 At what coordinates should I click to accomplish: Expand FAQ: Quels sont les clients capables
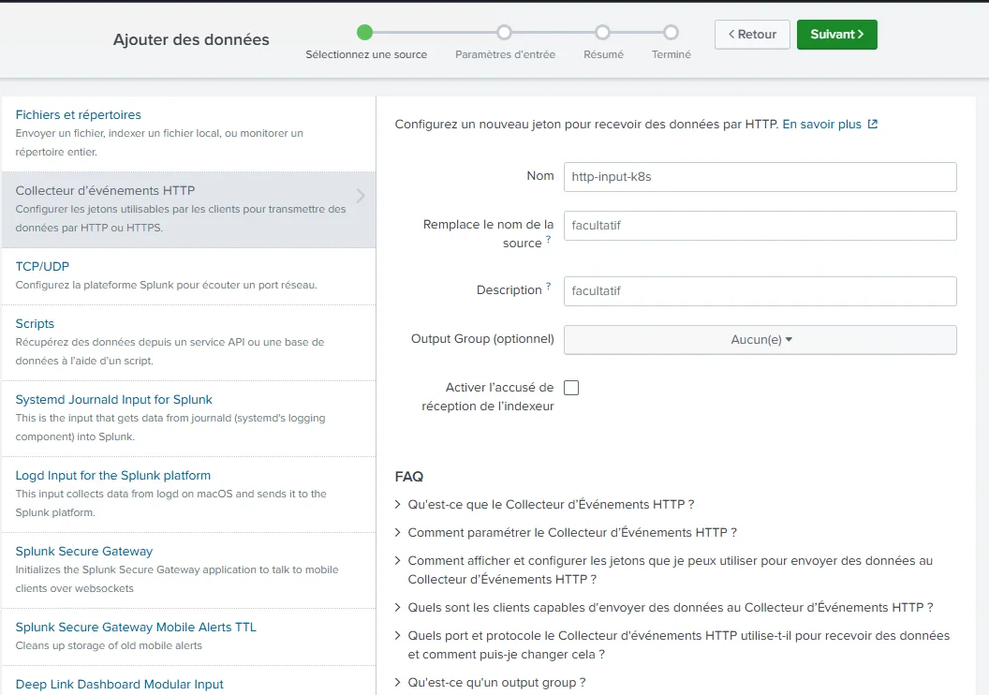point(663,608)
